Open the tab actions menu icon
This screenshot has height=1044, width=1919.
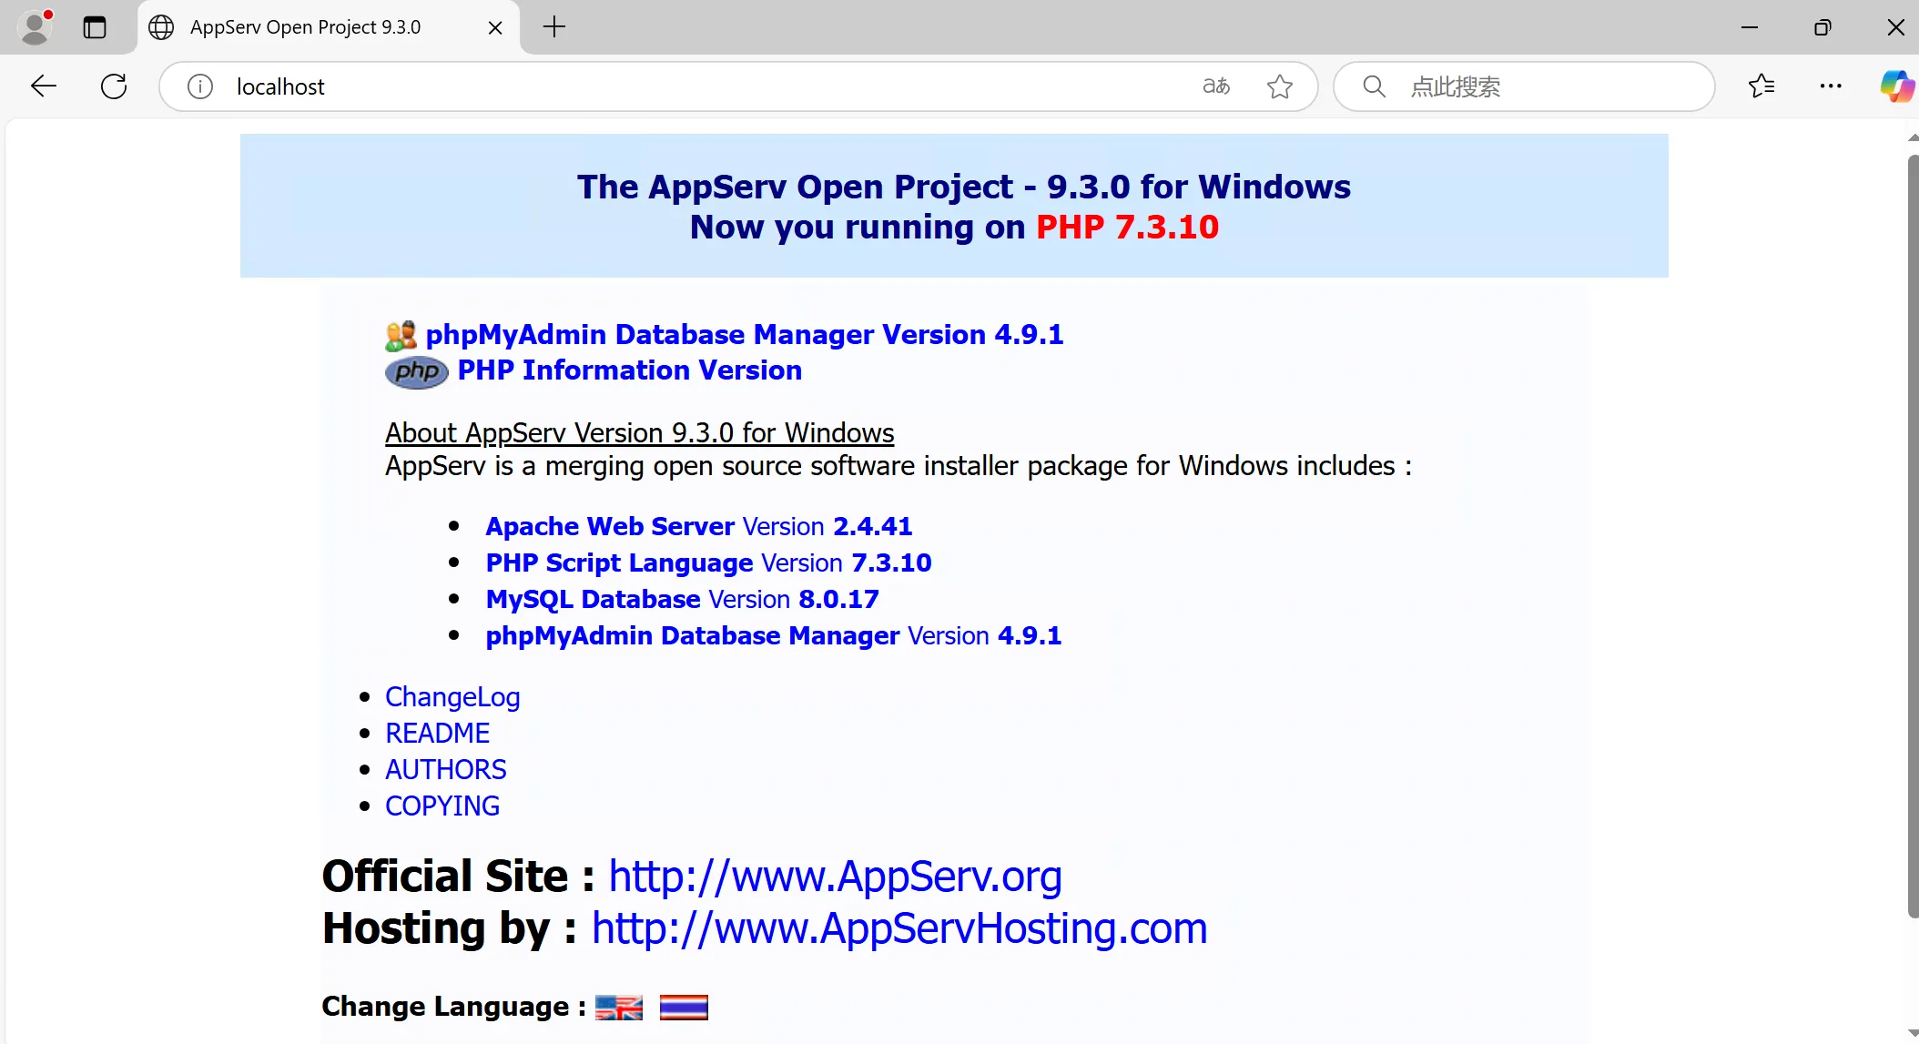(x=95, y=27)
